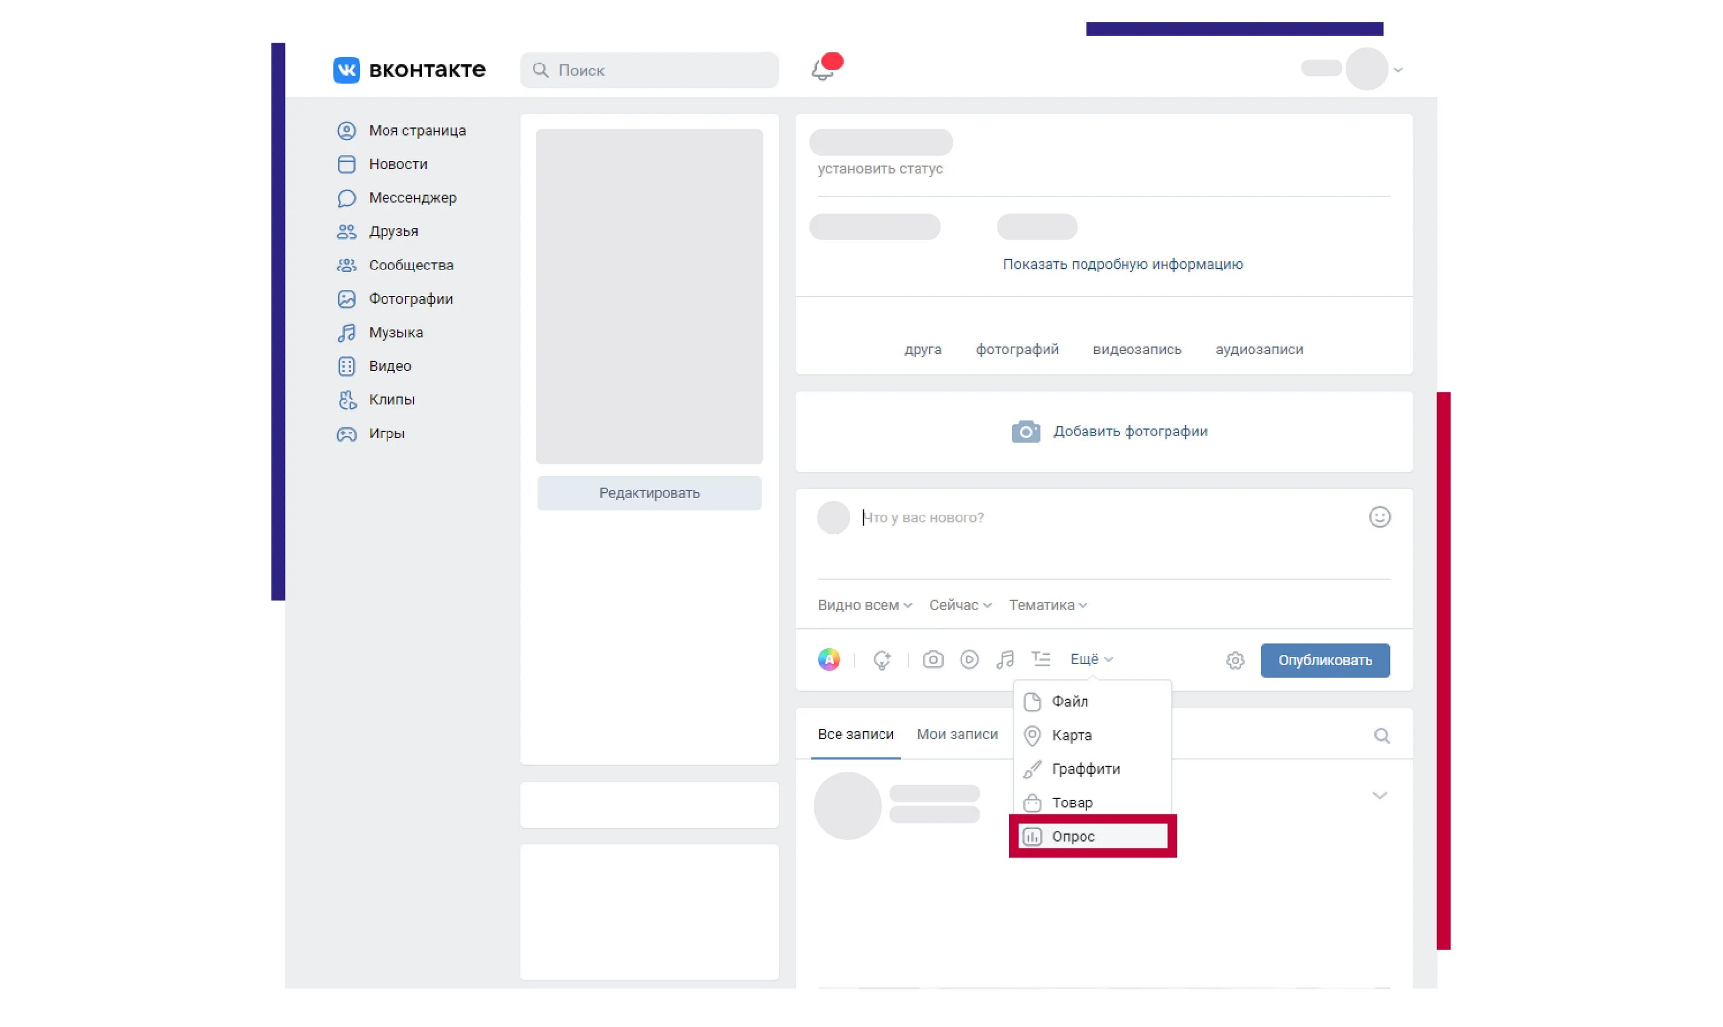Click the Поиск search field
The width and height of the screenshot is (1723, 1027).
point(649,70)
